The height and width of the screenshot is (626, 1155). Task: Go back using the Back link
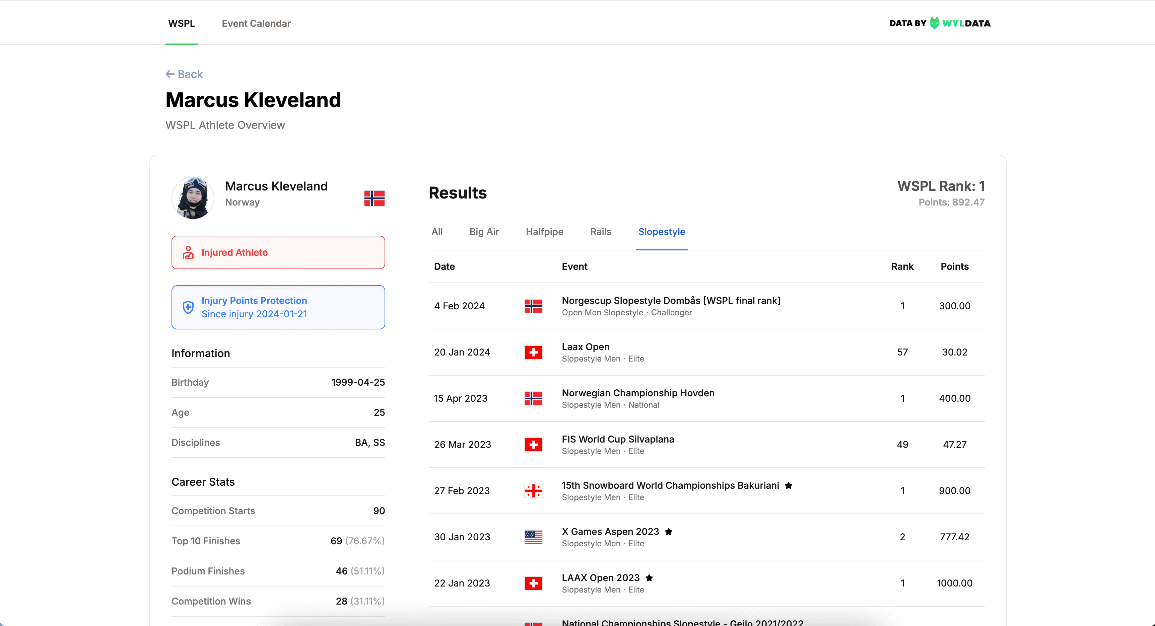pyautogui.click(x=184, y=74)
